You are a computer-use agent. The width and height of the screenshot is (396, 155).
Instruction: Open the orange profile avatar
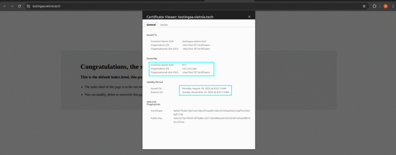[386, 6]
